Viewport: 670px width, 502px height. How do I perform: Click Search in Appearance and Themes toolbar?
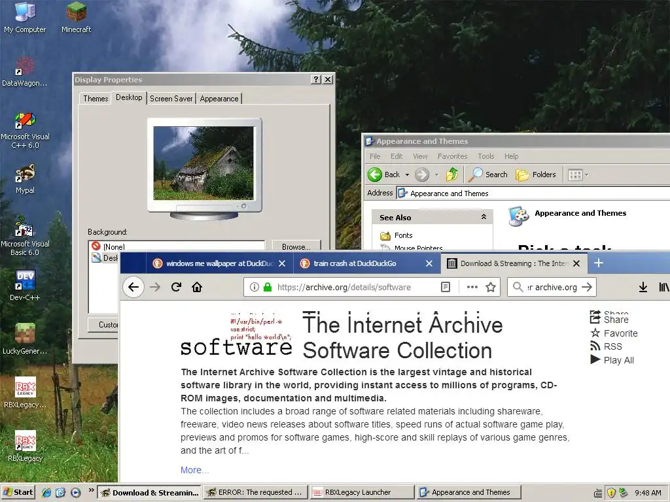point(488,174)
